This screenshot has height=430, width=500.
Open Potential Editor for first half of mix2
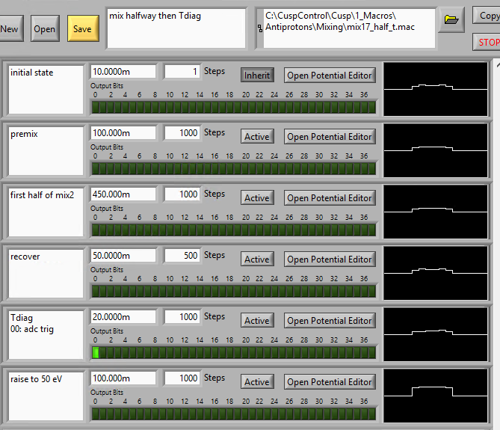329,197
